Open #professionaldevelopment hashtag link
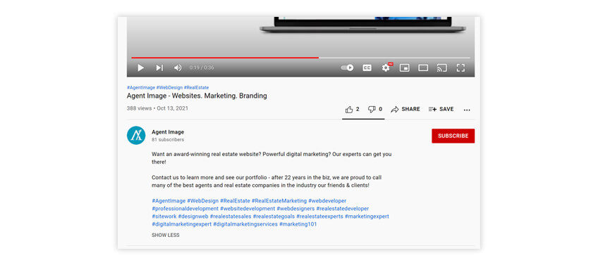 [x=185, y=209]
